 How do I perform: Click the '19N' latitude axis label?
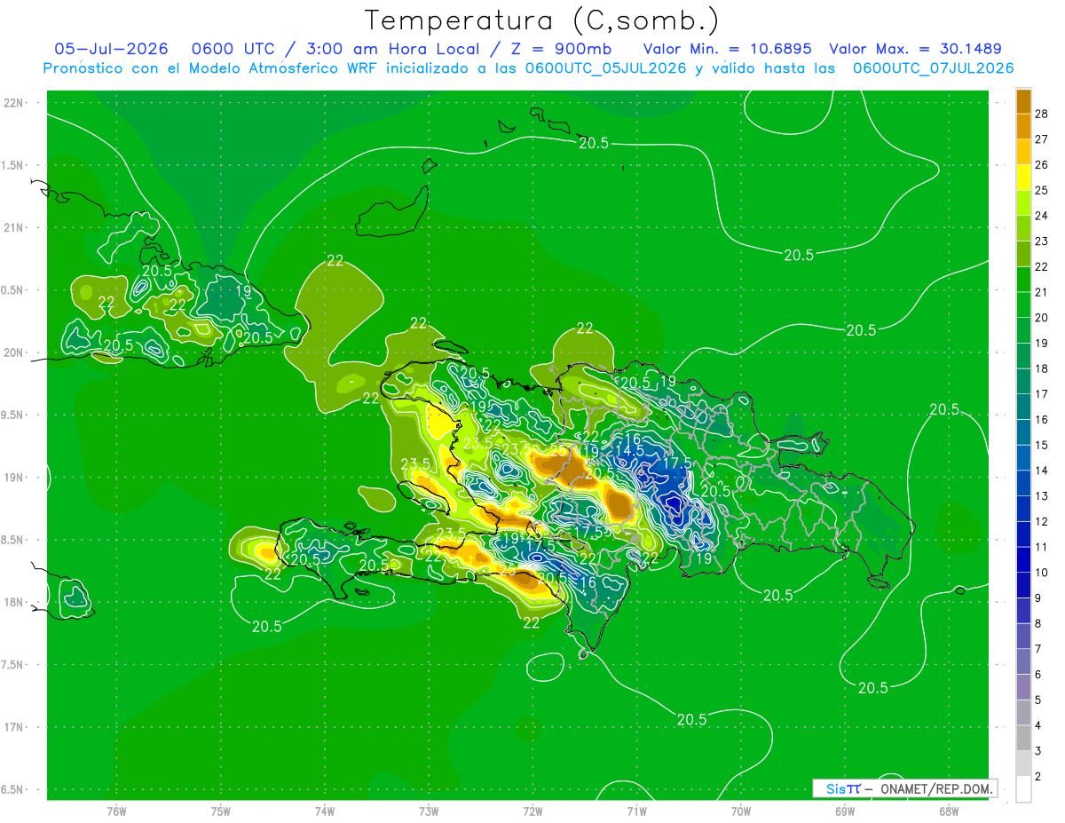pyautogui.click(x=14, y=478)
